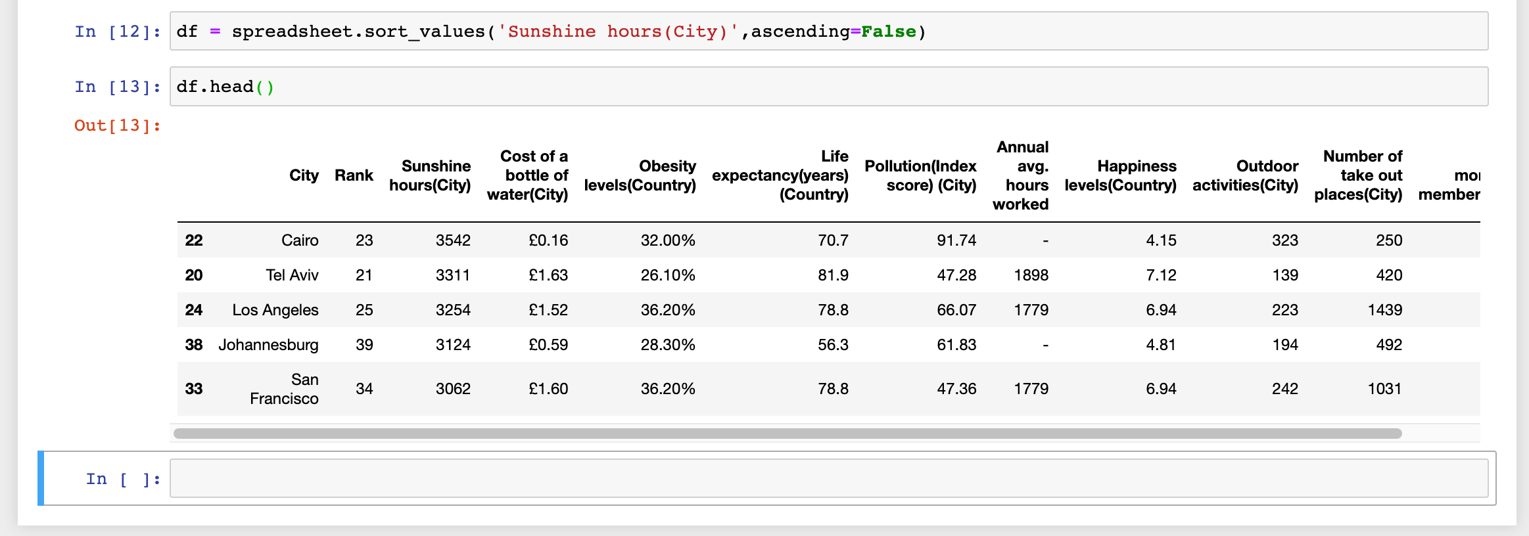Click the empty In [ ] prompt
1529x536 pixels.
click(x=123, y=479)
